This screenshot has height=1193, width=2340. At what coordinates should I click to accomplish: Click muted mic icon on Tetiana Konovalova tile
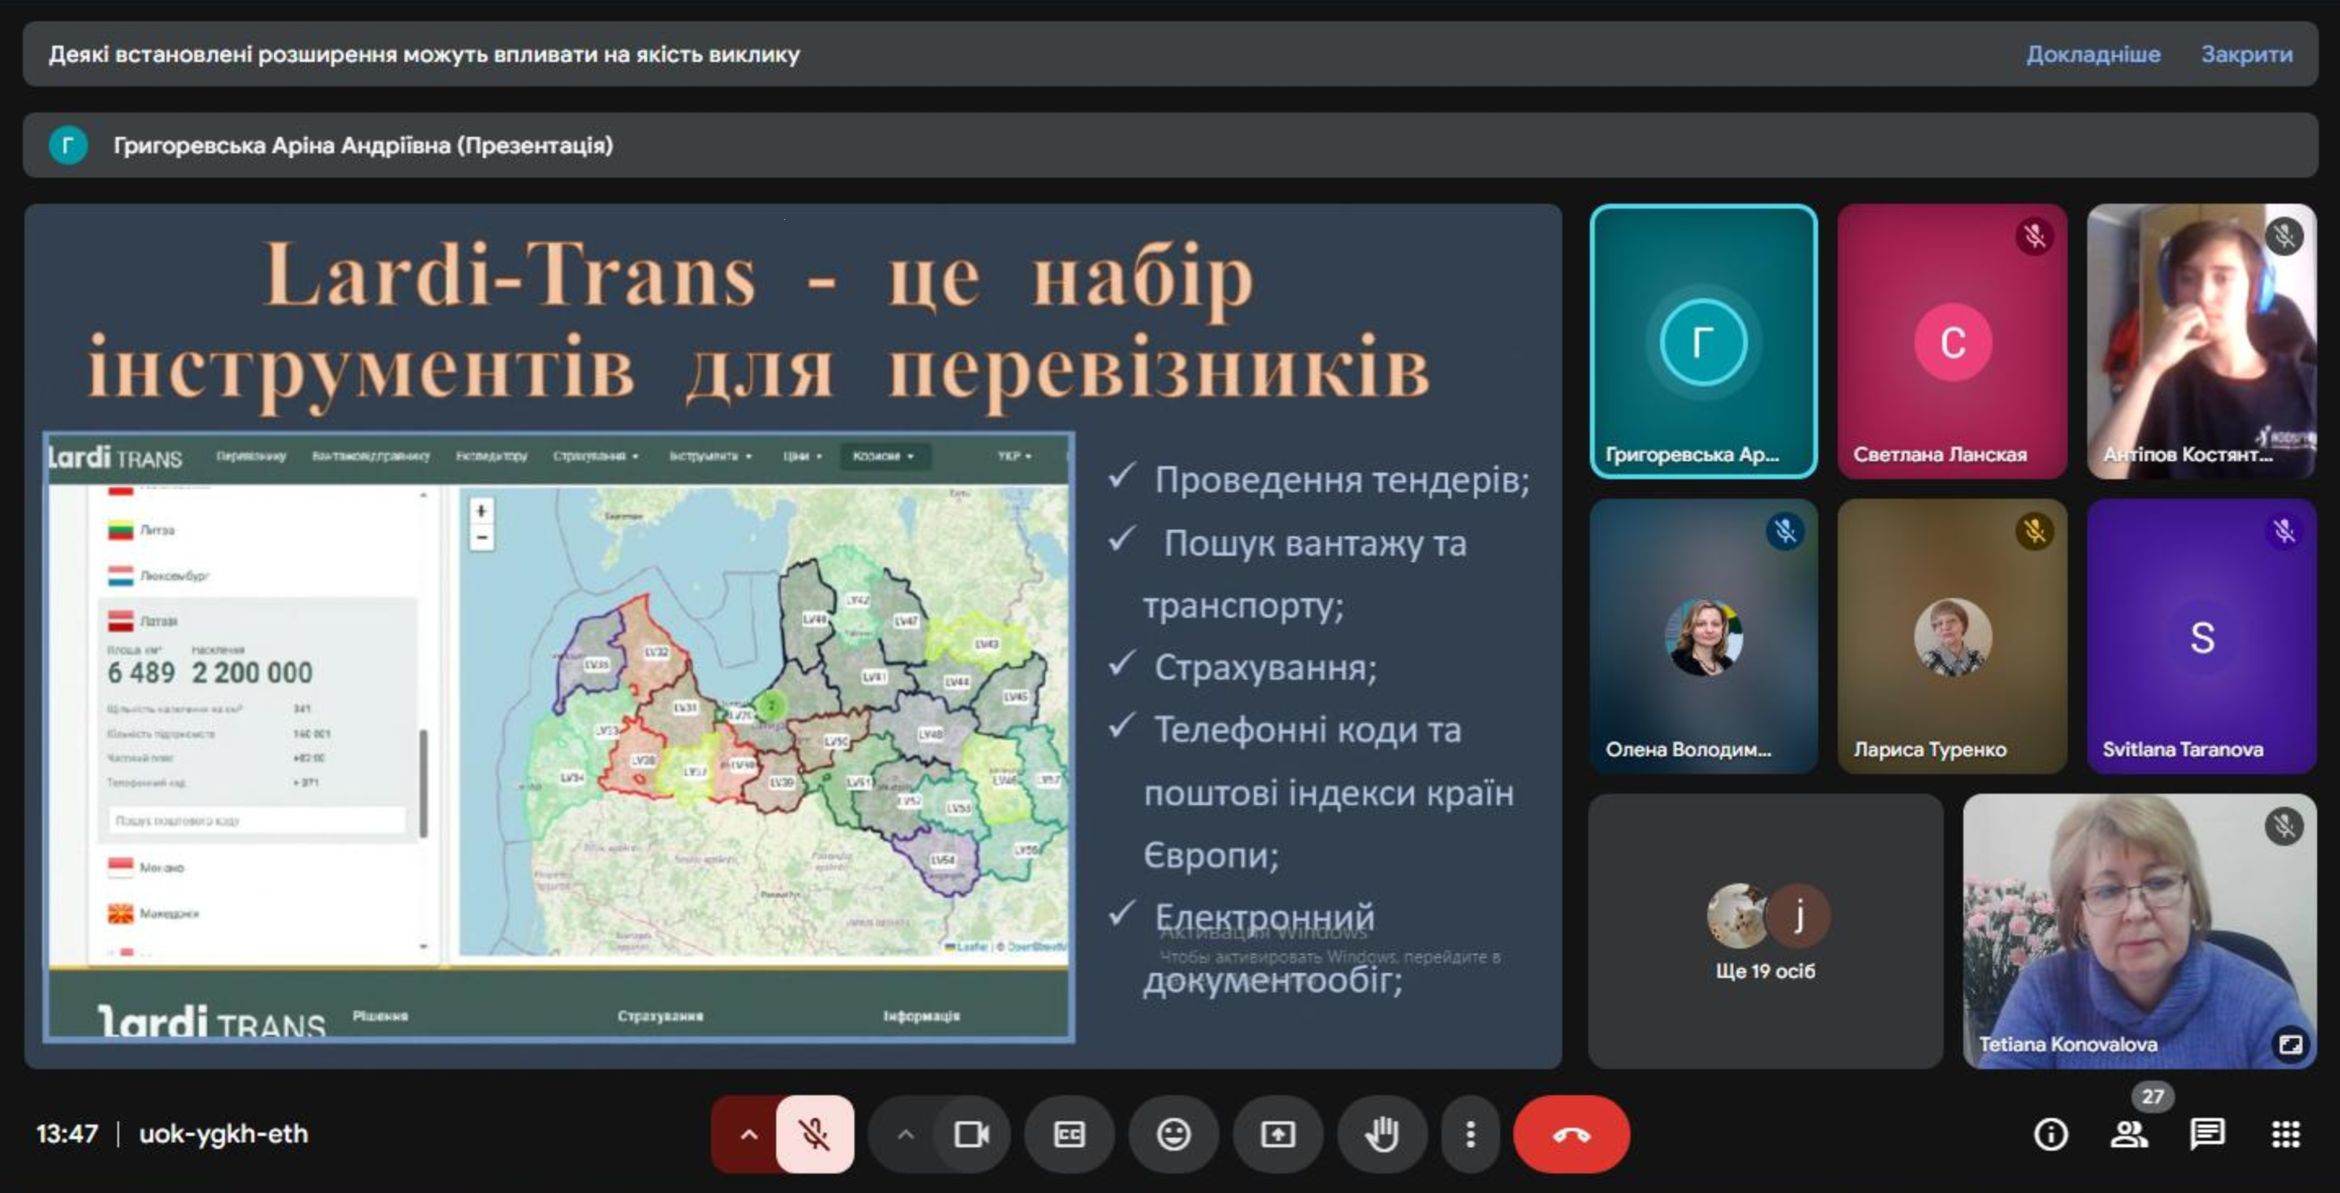click(2284, 826)
